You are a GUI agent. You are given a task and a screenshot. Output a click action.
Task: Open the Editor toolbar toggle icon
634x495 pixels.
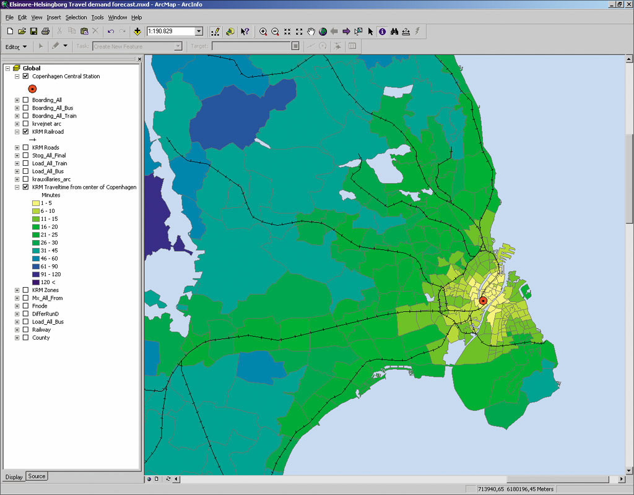point(215,32)
